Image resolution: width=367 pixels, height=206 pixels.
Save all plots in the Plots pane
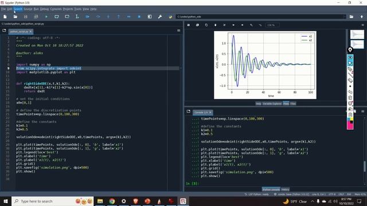click(x=197, y=25)
